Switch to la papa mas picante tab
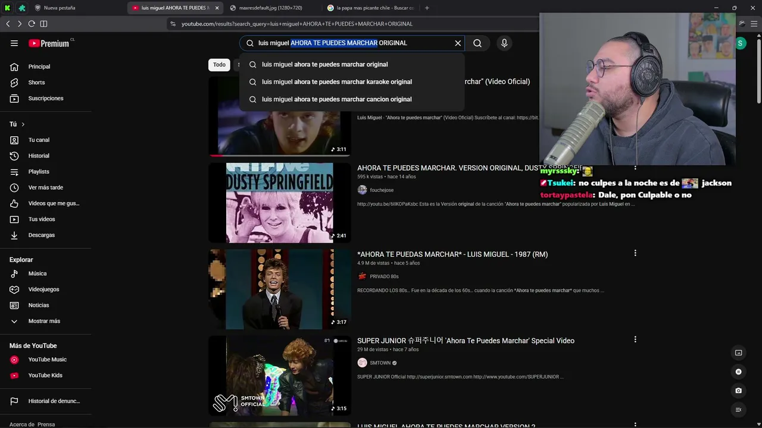The width and height of the screenshot is (762, 428). (370, 8)
